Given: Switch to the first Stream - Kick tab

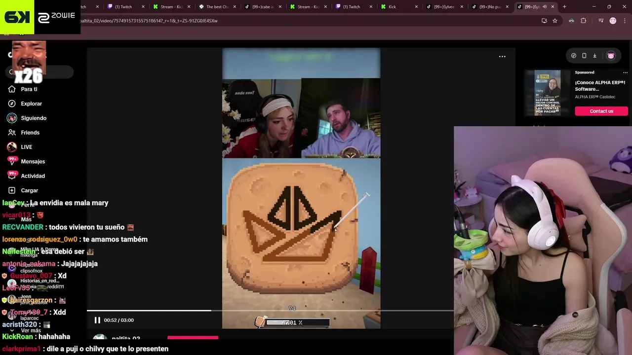Looking at the screenshot, I should 172,7.
